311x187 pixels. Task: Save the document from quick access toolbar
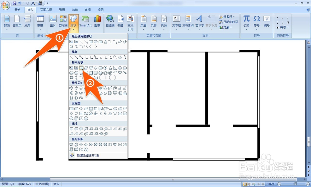click(15, 3)
